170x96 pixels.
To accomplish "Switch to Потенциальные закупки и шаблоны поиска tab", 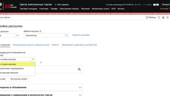I will (x=31, y=45).
